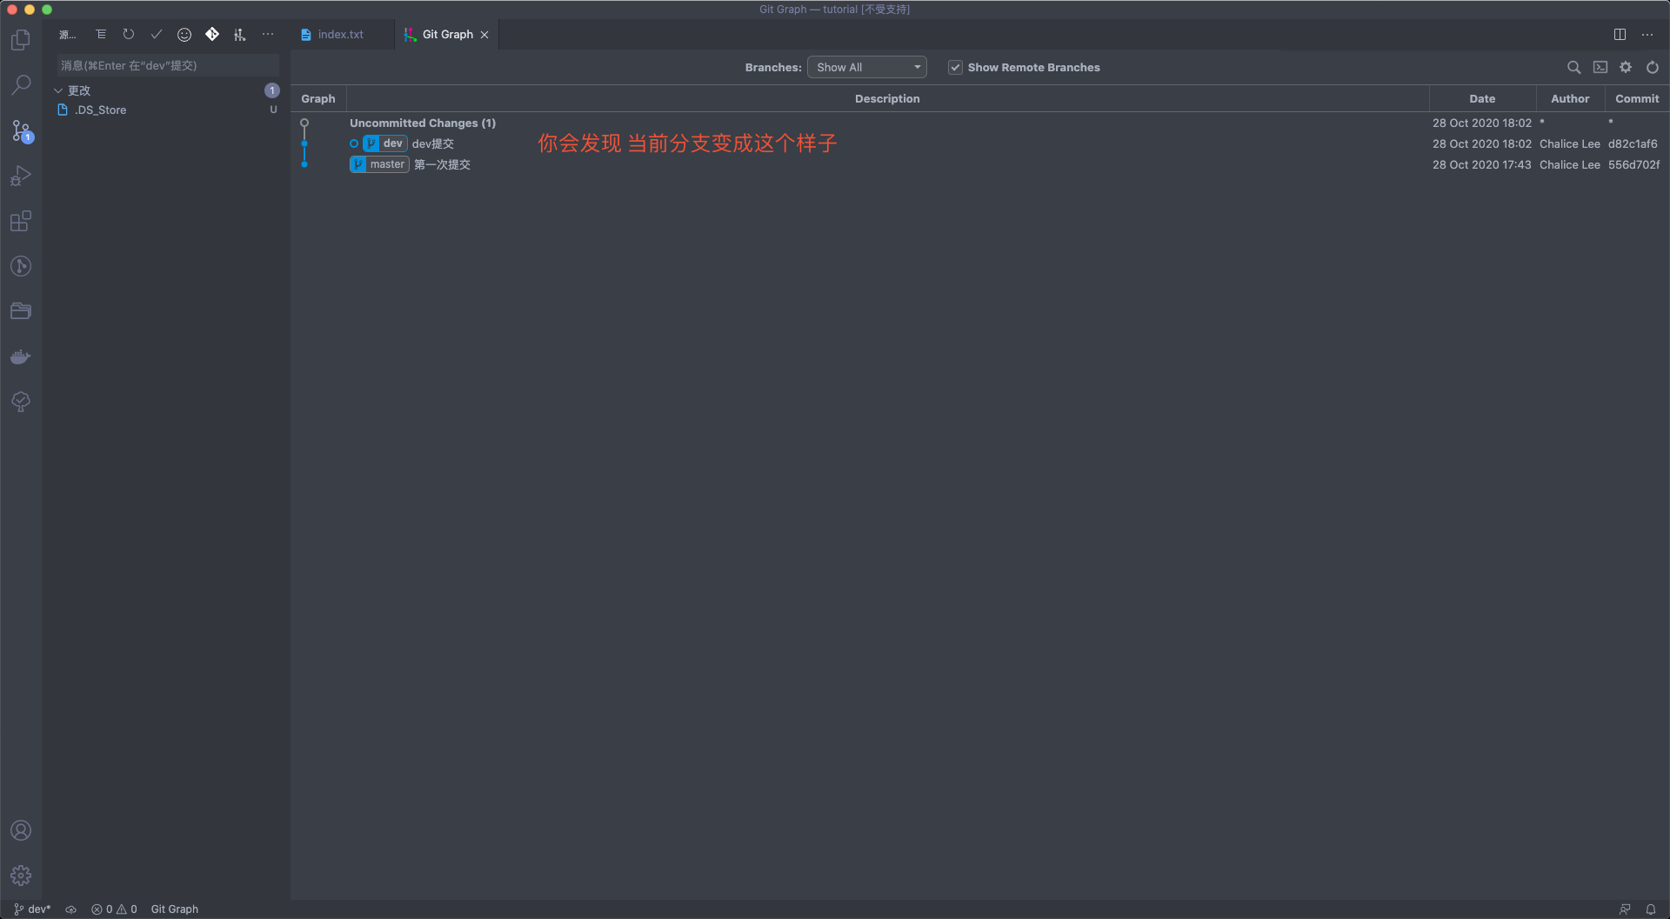Click the commit checkmark in source control
Screen dimensions: 1670x919
[157, 35]
